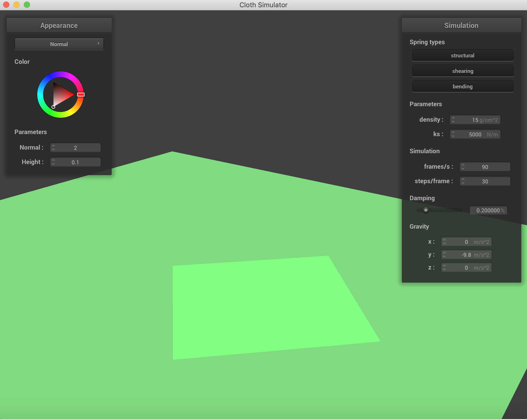Viewport: 527px width, 419px height.
Task: Click the damping percentage field
Action: 488,210
